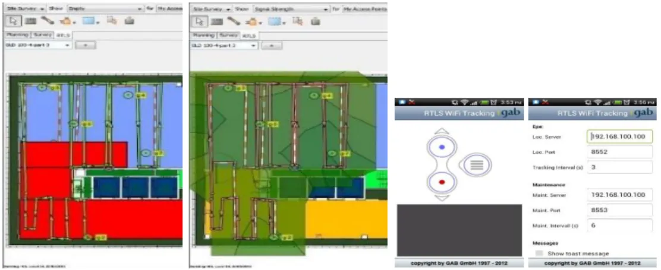Select the pointer tool in the Signal Strength window
The image size is (661, 270).
pyautogui.click(x=199, y=21)
